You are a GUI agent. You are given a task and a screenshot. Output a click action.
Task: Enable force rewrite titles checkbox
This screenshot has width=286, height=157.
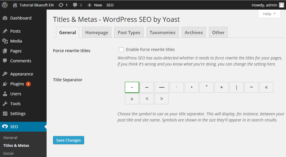pos(121,50)
